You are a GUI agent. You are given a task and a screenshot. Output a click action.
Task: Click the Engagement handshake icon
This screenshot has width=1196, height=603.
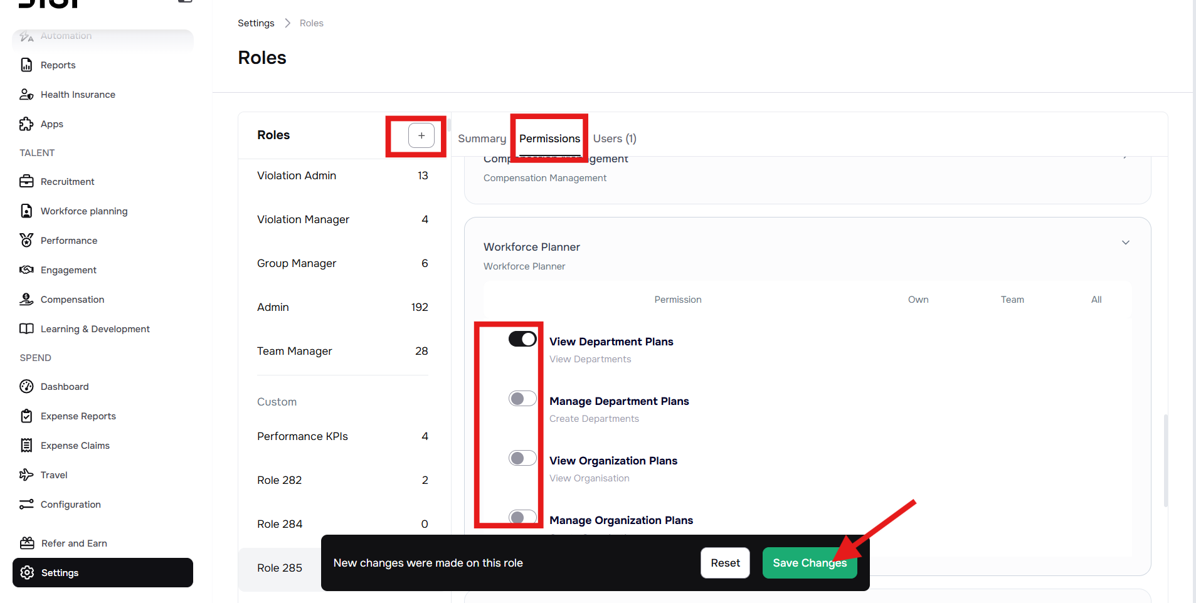click(26, 270)
